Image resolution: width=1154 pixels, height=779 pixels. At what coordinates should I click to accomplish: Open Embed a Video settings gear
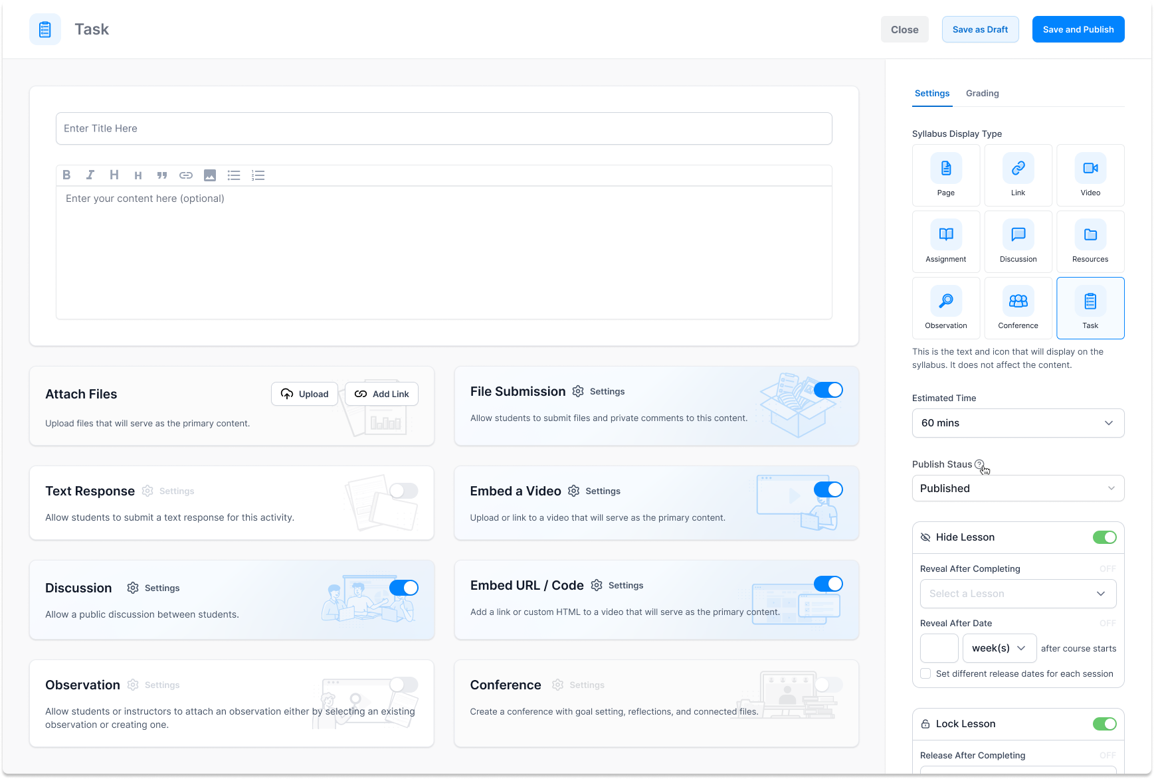(x=574, y=491)
